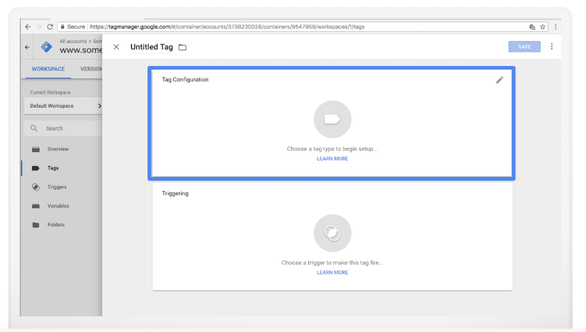Click the trigger placeholder circle icon
This screenshot has height=332, width=586.
(x=332, y=233)
